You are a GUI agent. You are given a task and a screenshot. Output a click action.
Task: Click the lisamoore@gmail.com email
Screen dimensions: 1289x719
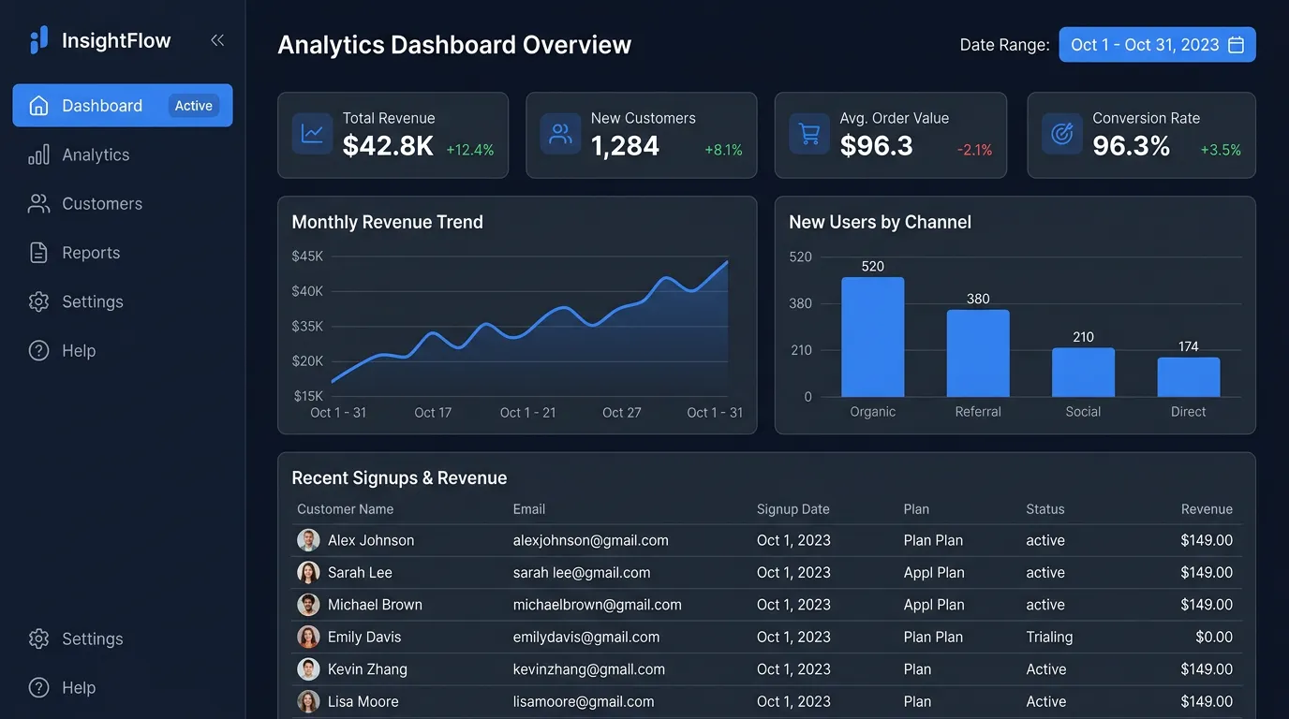584,701
